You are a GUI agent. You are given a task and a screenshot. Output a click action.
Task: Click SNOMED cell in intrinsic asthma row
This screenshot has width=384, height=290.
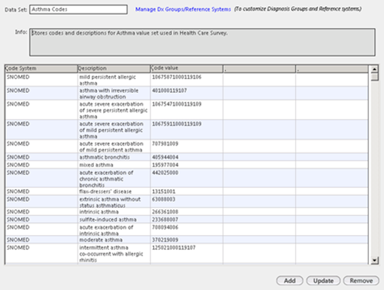[x=41, y=212]
